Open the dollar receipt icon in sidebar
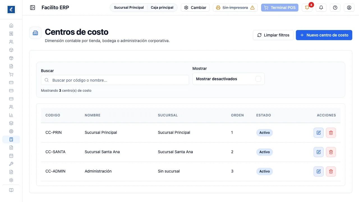The width and height of the screenshot is (359, 202). [x=11, y=34]
